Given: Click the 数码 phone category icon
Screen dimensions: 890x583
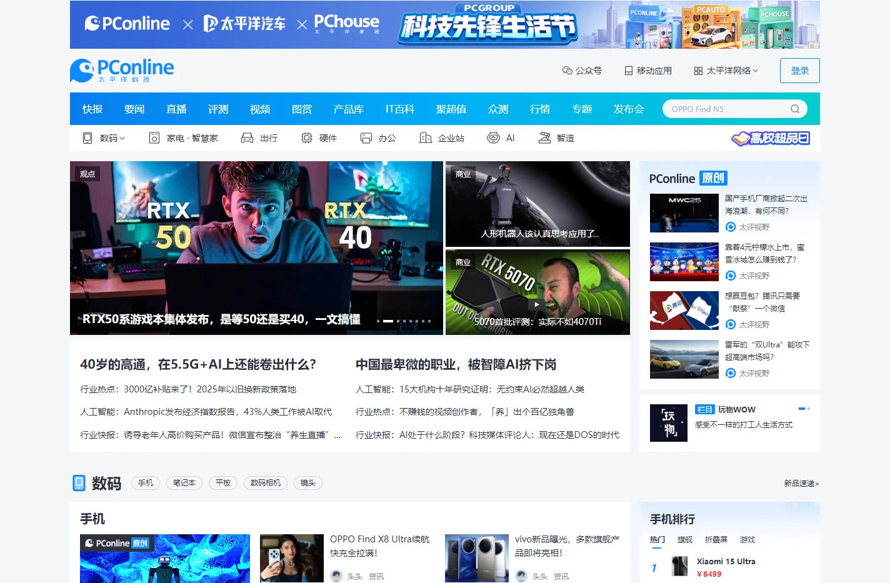Looking at the screenshot, I should click(87, 138).
